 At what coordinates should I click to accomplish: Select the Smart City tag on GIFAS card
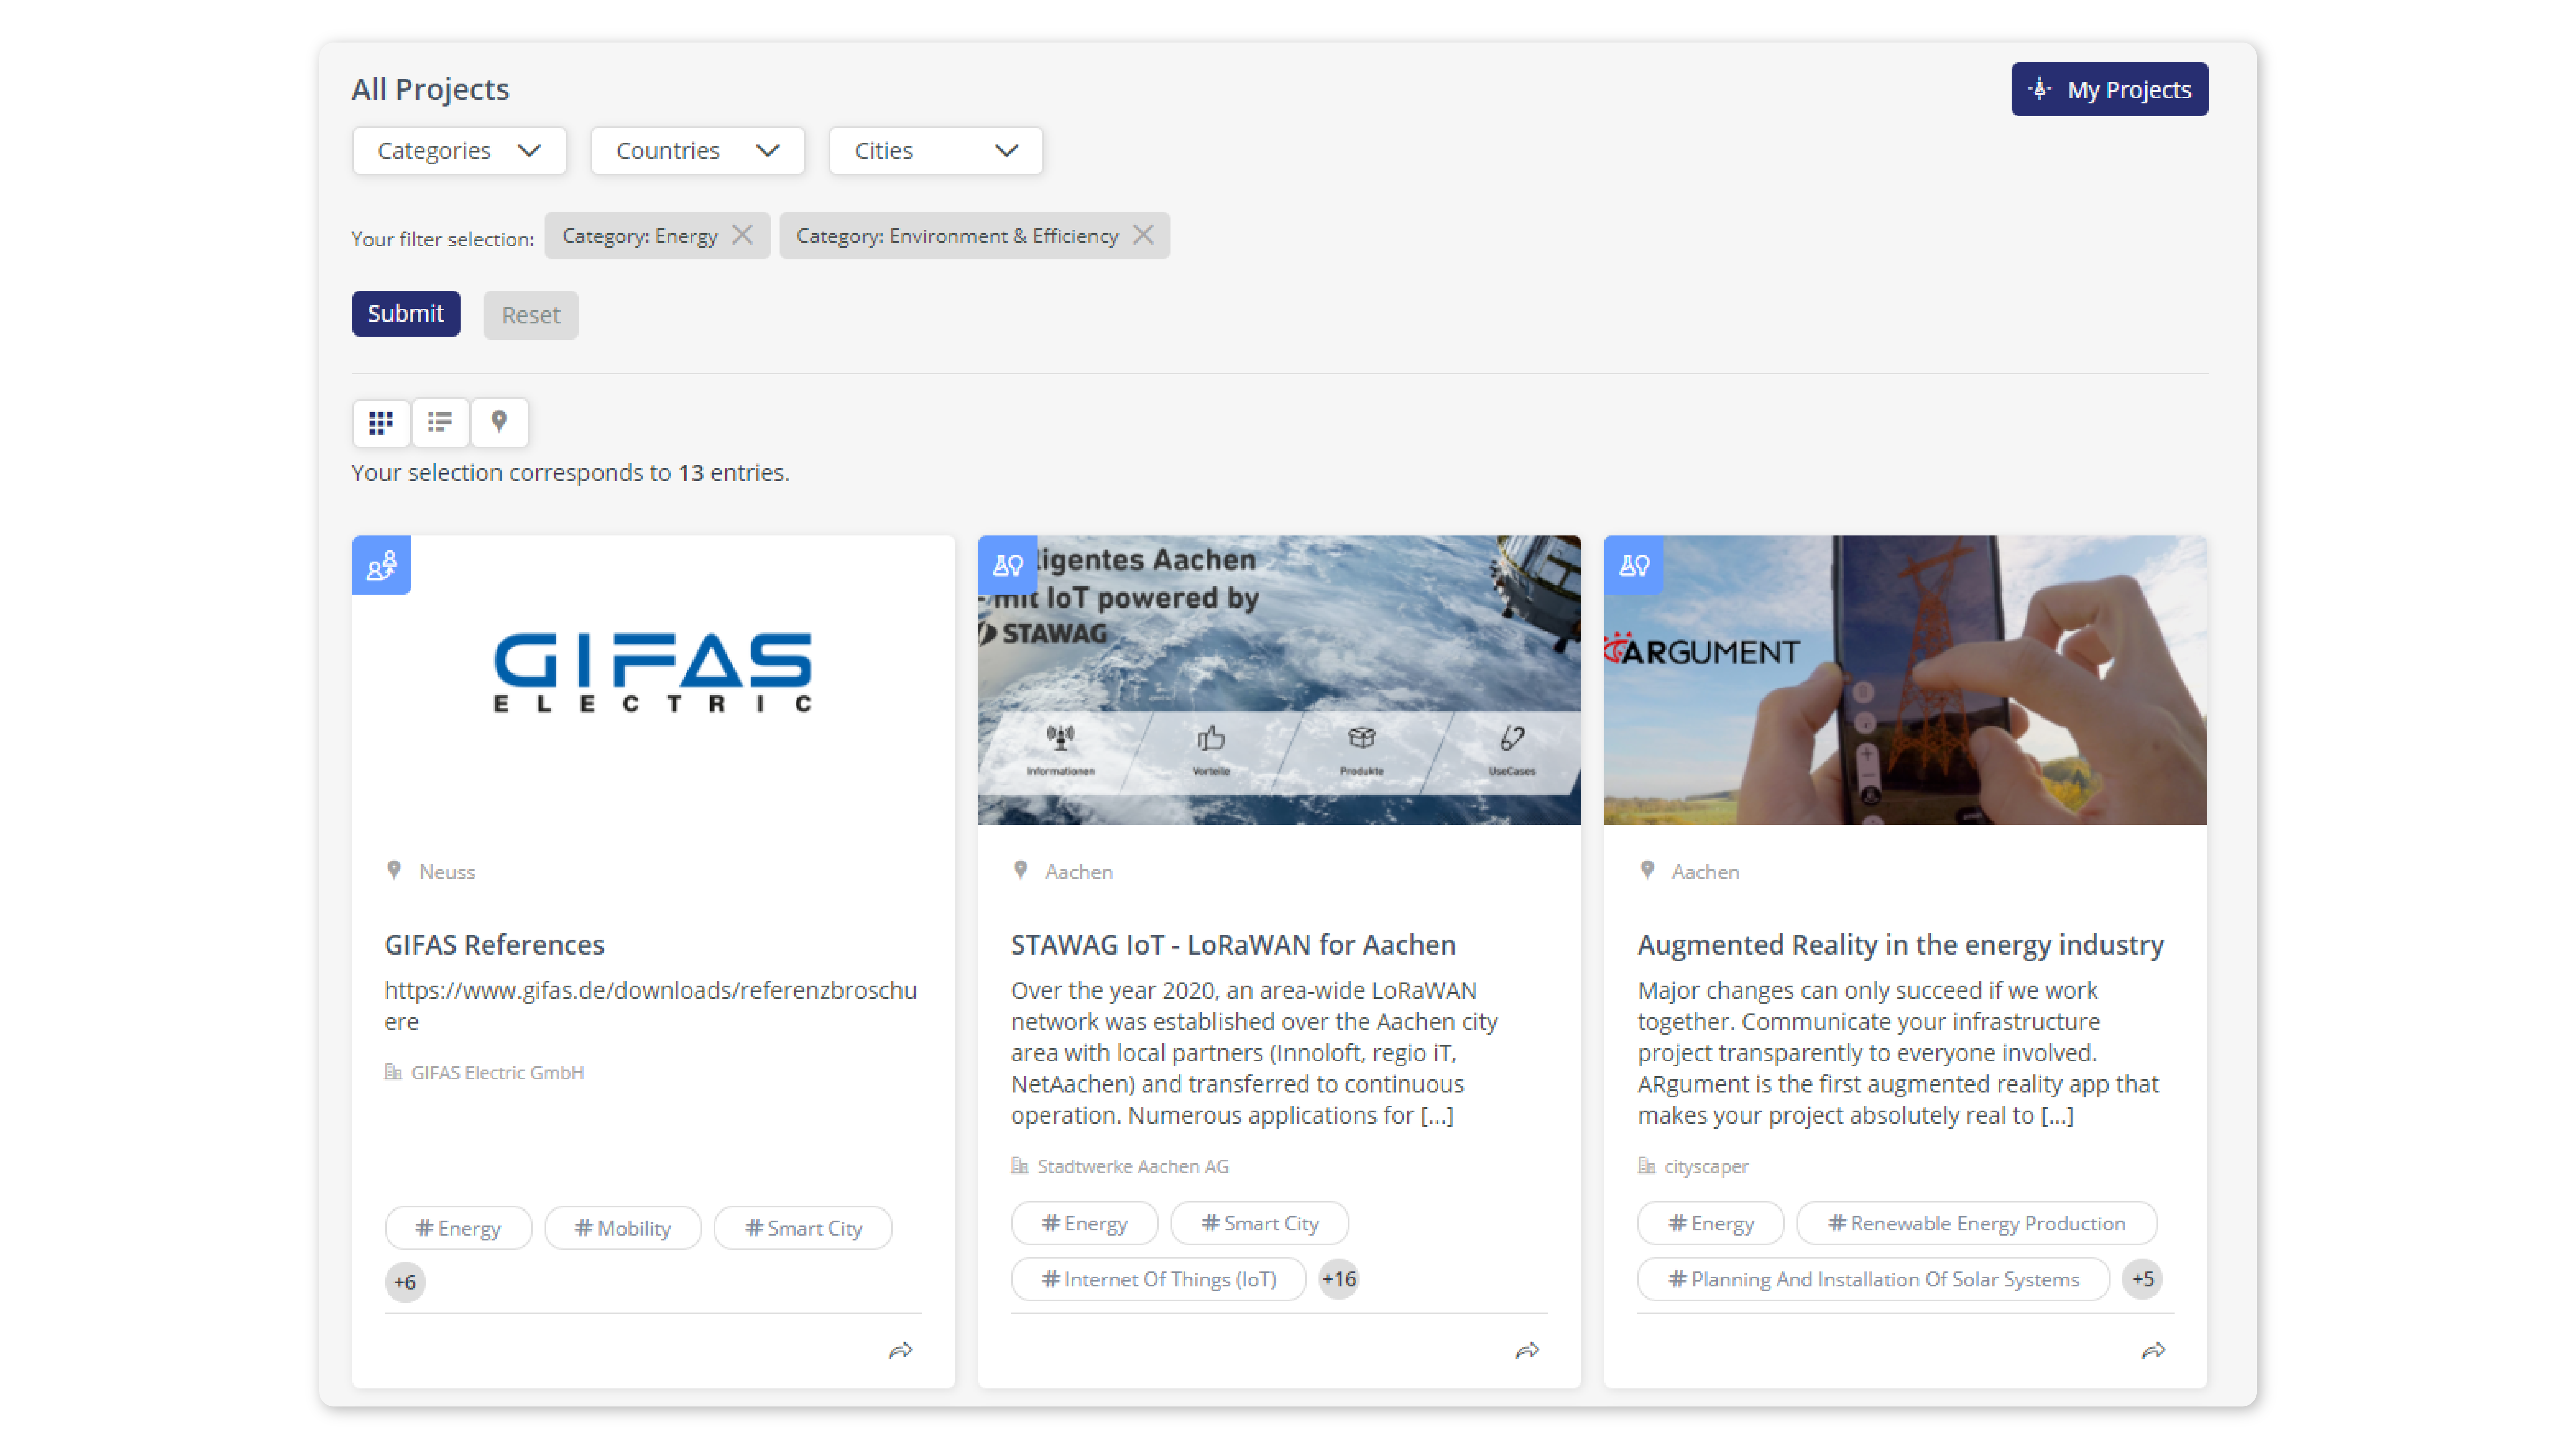tap(803, 1228)
